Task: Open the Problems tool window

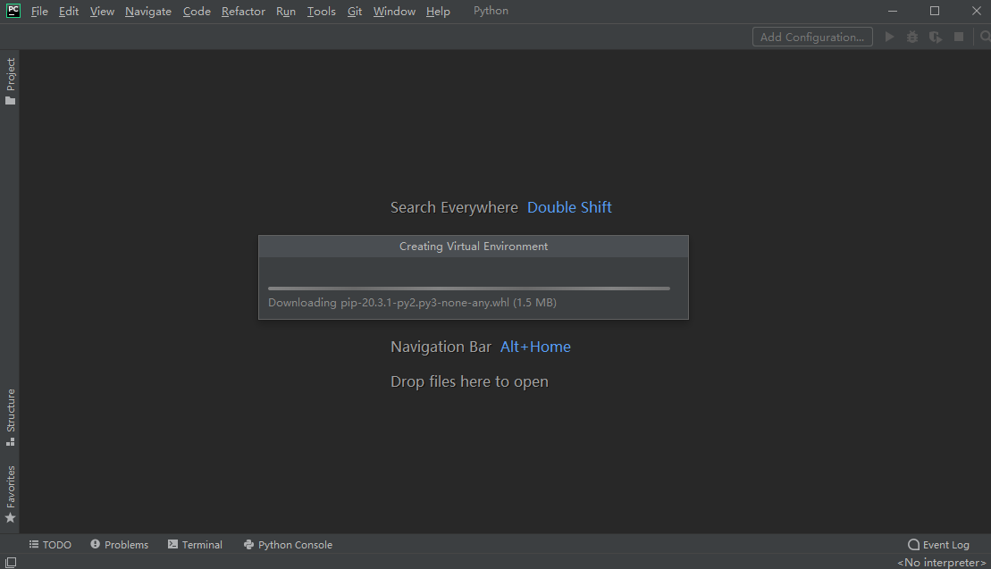Action: point(119,544)
